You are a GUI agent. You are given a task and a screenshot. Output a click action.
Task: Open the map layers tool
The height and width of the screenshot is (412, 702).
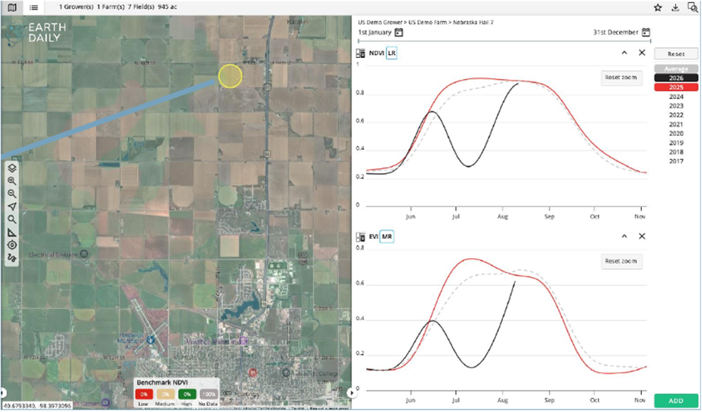[x=12, y=168]
